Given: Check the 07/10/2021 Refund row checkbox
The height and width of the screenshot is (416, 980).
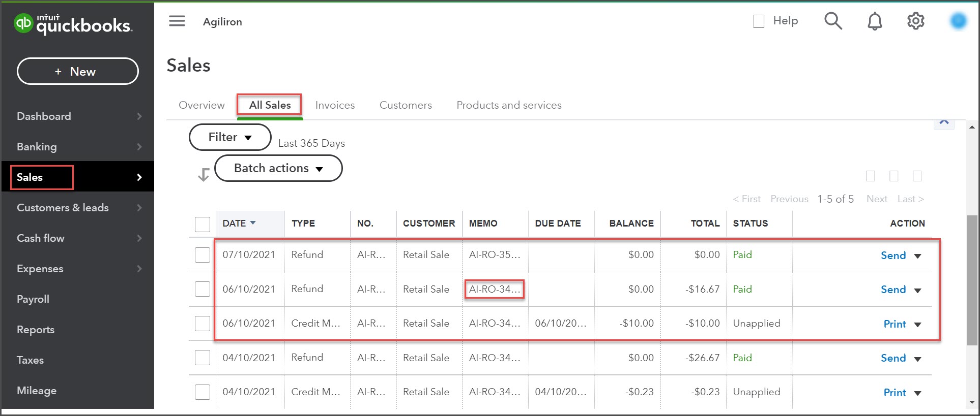Looking at the screenshot, I should click(203, 255).
